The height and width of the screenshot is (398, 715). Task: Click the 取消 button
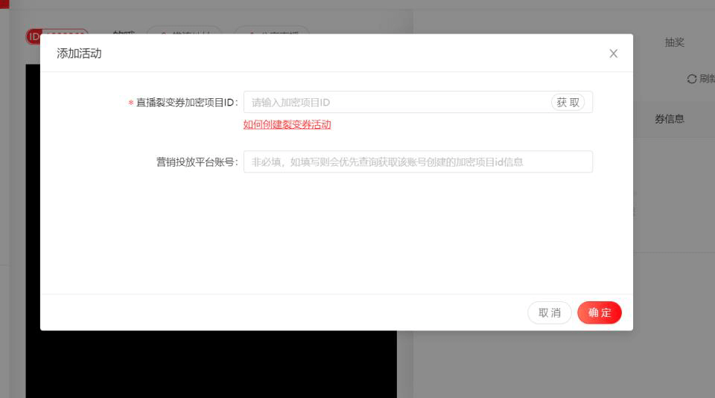coord(550,313)
